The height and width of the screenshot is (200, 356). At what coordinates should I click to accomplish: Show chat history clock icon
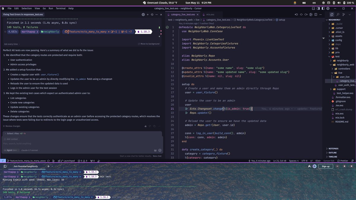152,14
